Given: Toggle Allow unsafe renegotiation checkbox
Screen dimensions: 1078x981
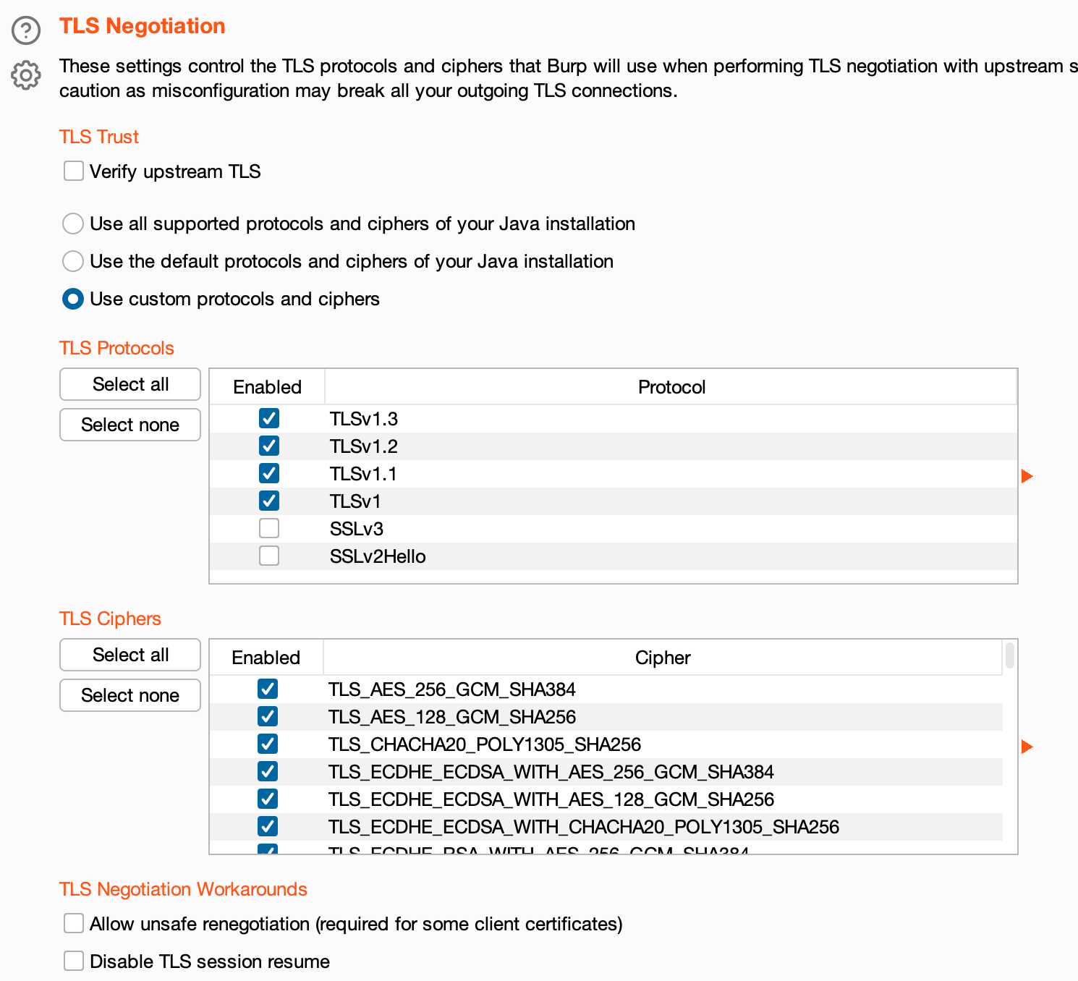Looking at the screenshot, I should pos(74,924).
